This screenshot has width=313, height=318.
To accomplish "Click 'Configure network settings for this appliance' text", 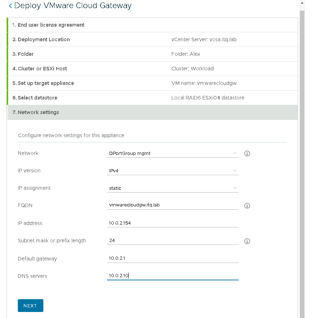I will coord(71,135).
